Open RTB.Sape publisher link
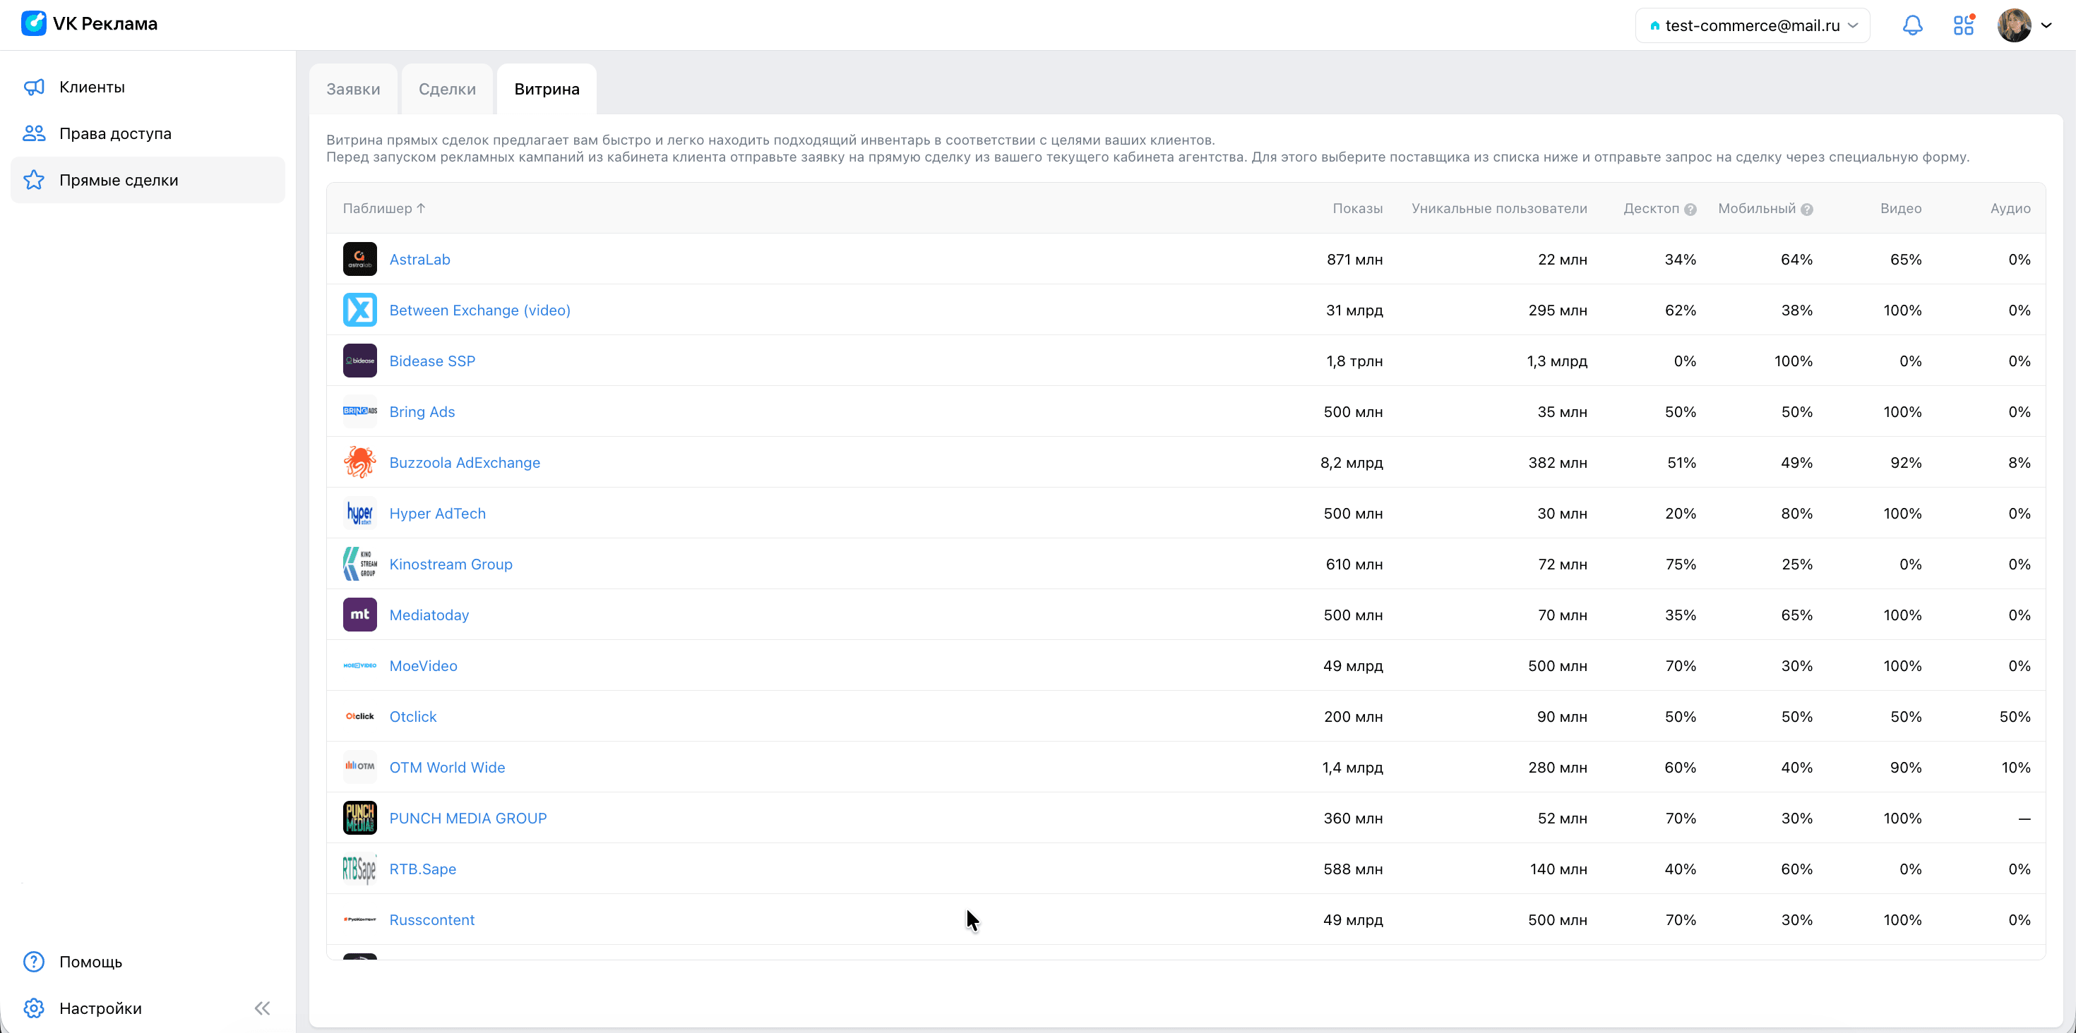 (x=422, y=868)
